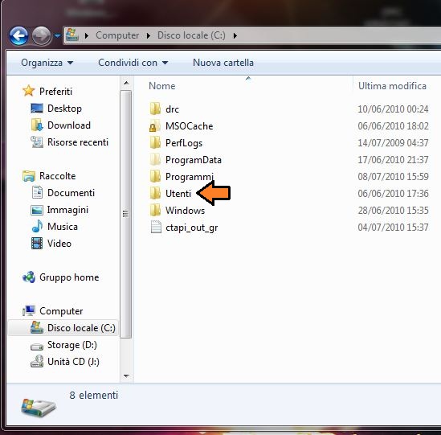
Task: Go back using the blue back arrow
Action: 18,35
